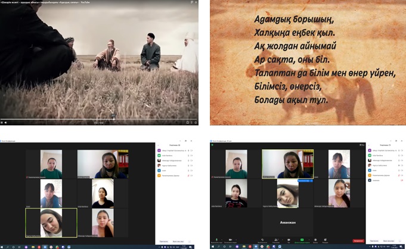Open notification center on right taskbar

[401, 247]
